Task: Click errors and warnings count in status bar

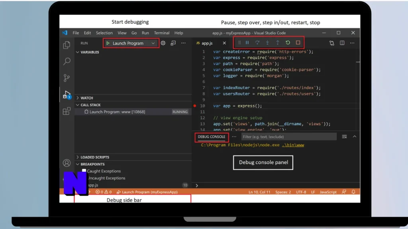Action: click(x=104, y=192)
